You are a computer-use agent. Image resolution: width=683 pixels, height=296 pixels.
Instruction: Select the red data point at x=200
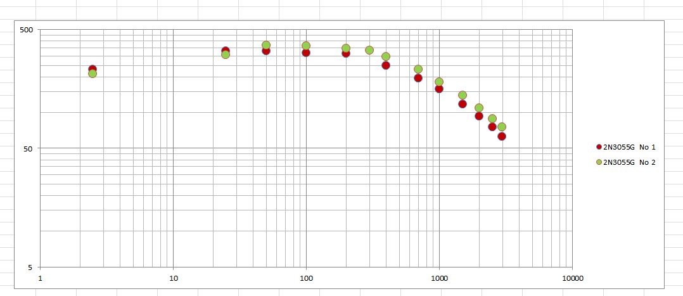click(x=346, y=54)
